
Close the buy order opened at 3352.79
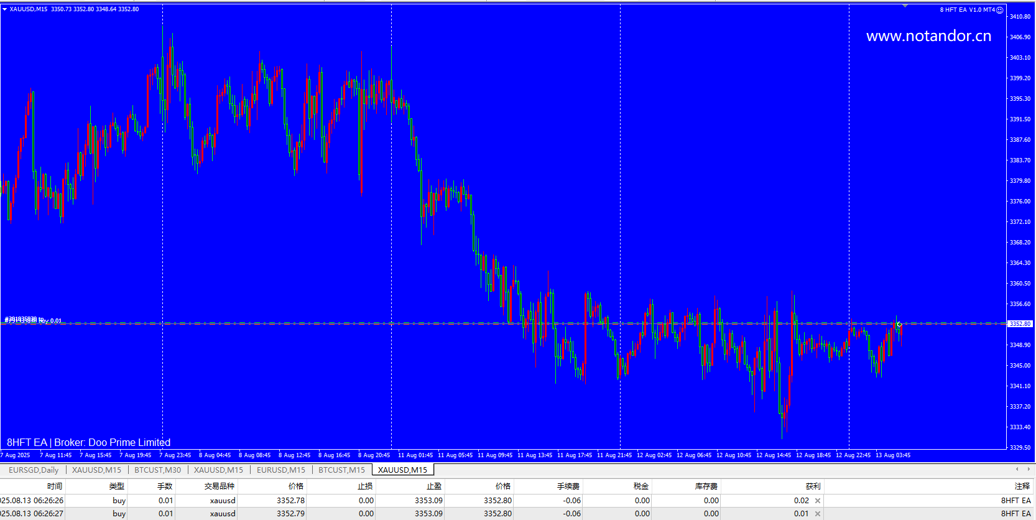[x=818, y=514]
